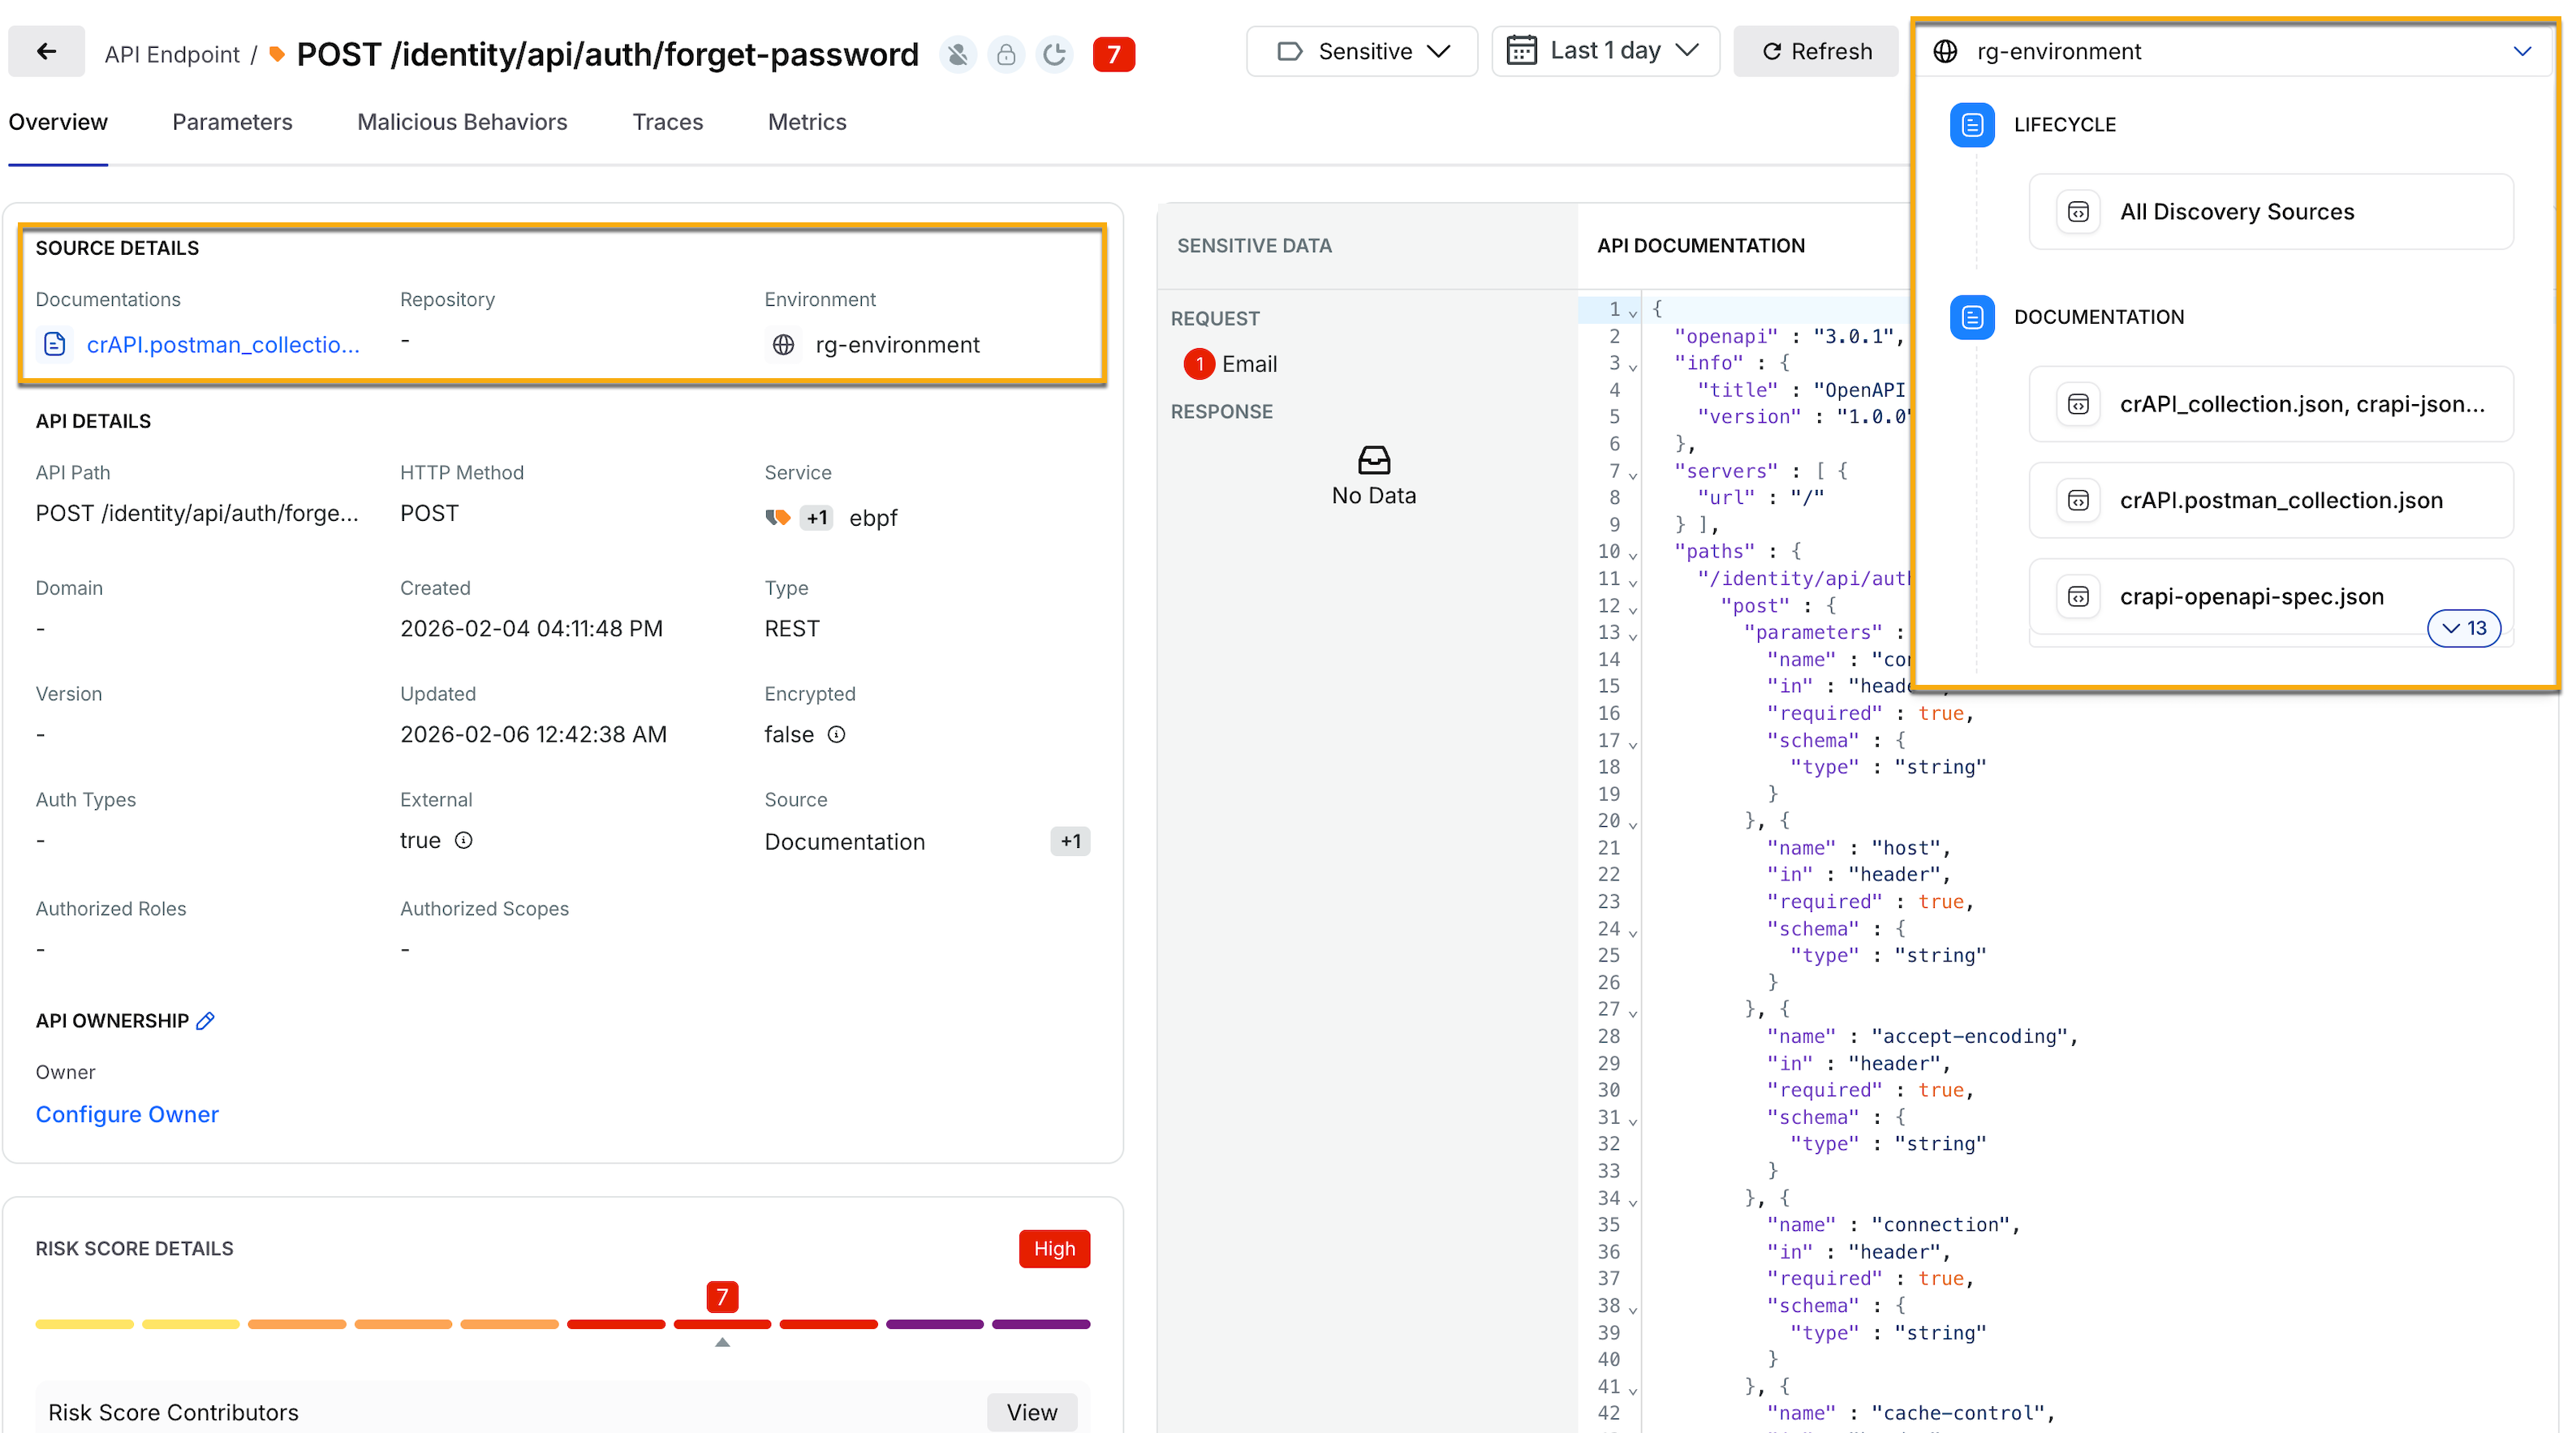Click the High risk level badge
Image resolution: width=2576 pixels, height=1433 pixels.
pyautogui.click(x=1054, y=1248)
